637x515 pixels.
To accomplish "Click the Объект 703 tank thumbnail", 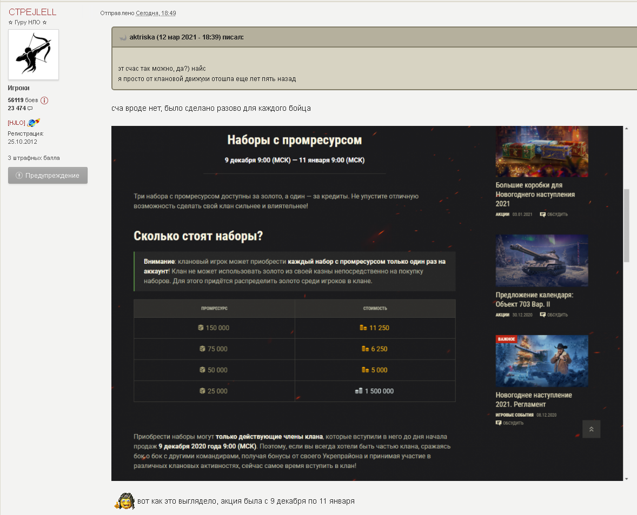I will click(541, 260).
